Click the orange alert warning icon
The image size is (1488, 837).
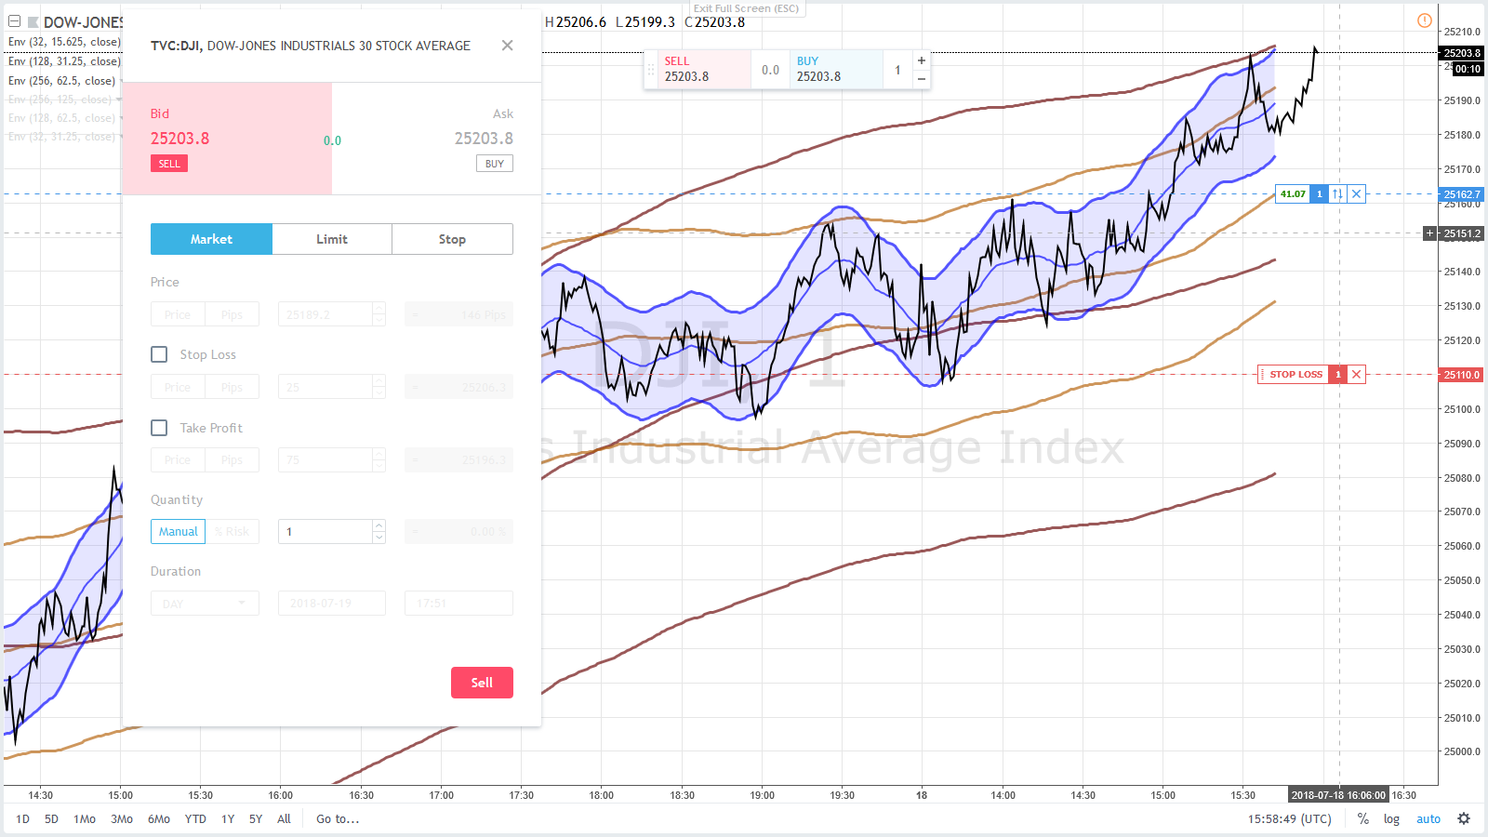1425,20
